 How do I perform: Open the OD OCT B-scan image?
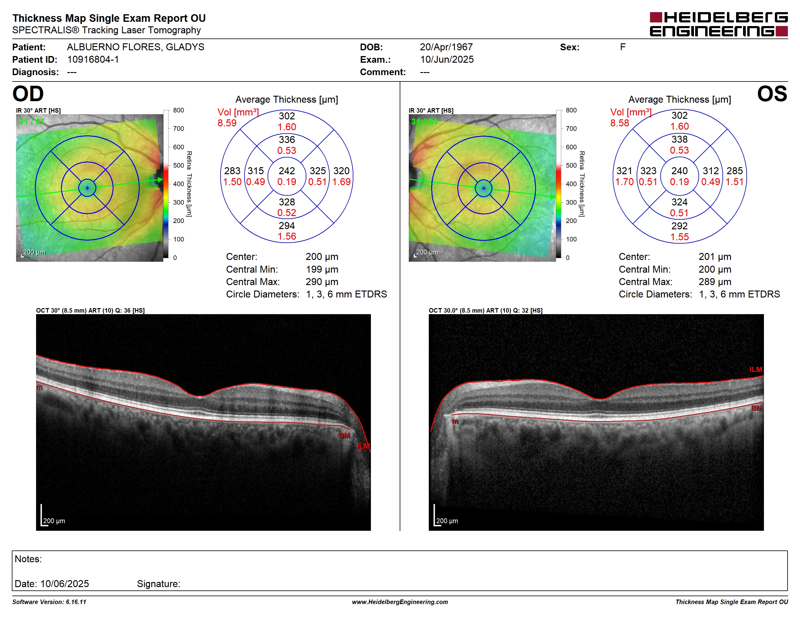[x=203, y=422]
